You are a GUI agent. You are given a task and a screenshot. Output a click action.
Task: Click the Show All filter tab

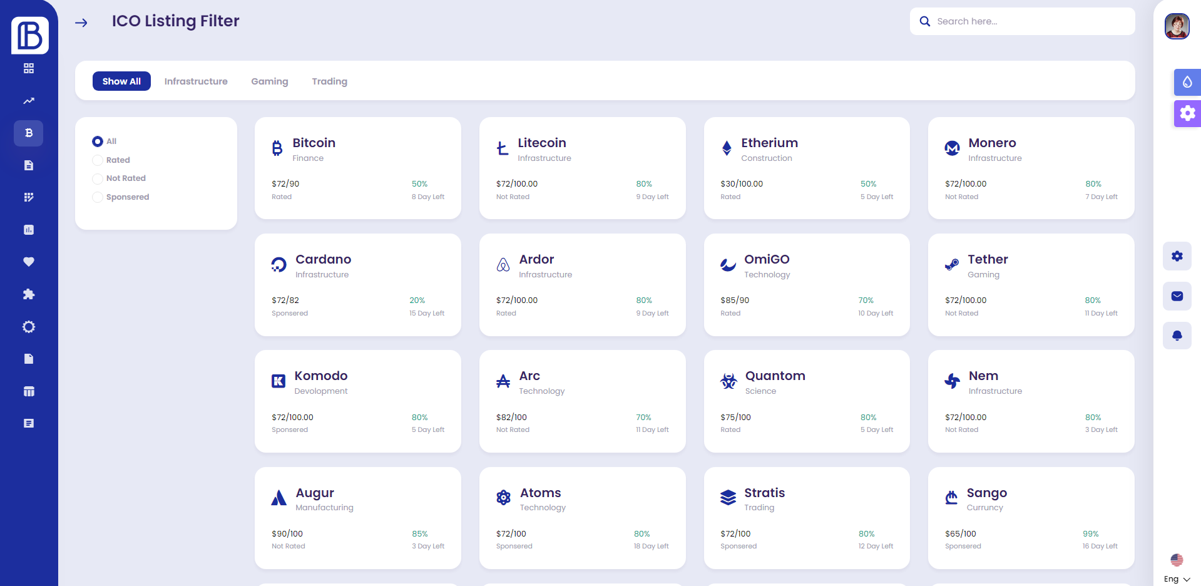tap(121, 81)
